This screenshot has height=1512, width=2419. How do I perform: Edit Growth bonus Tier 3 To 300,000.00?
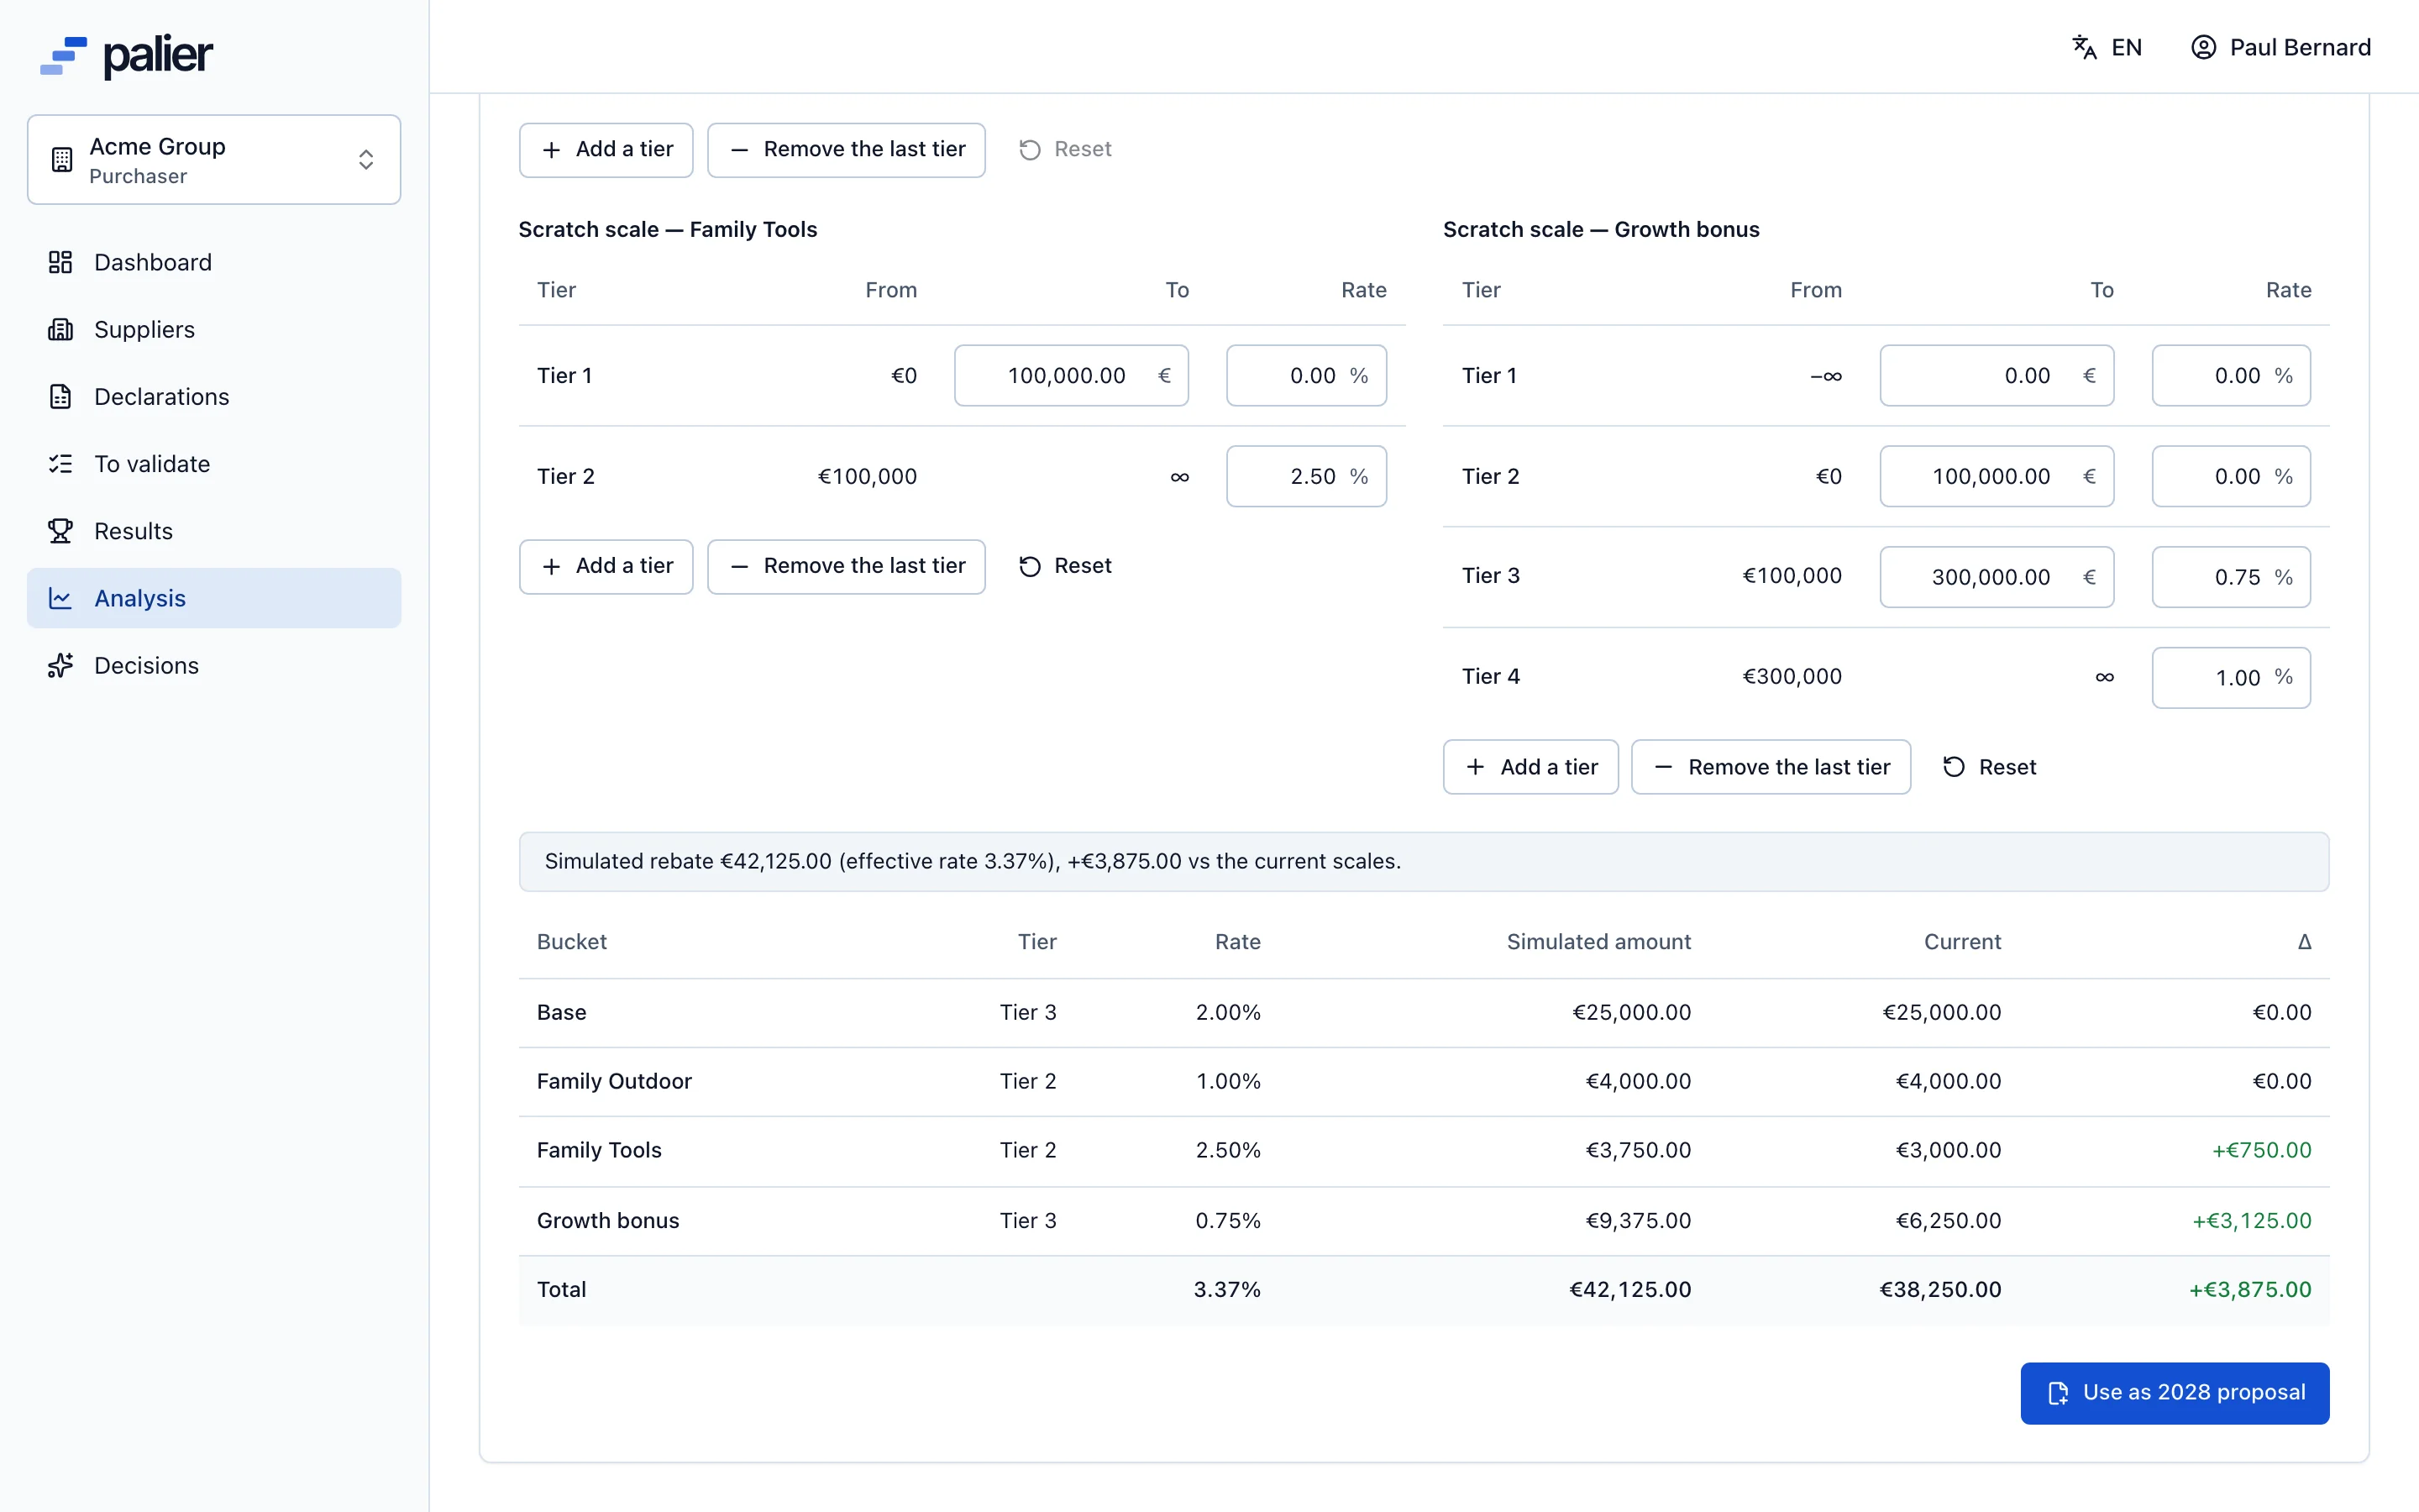click(x=1997, y=577)
